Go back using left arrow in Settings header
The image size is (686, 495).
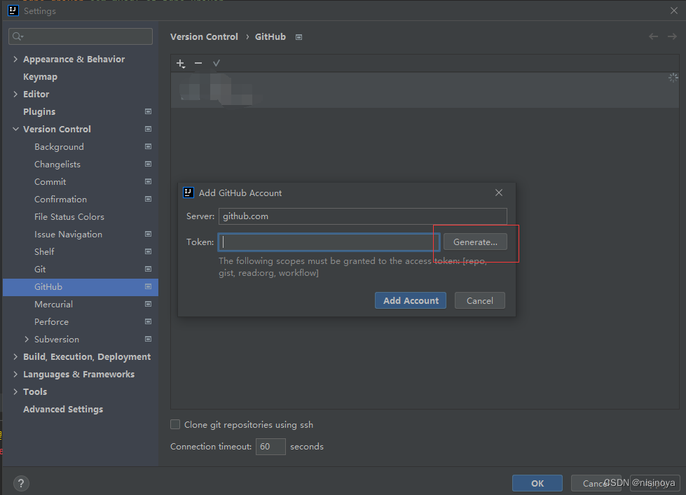click(x=653, y=36)
